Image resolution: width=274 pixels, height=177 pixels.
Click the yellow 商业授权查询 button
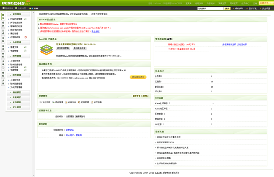coord(138,77)
